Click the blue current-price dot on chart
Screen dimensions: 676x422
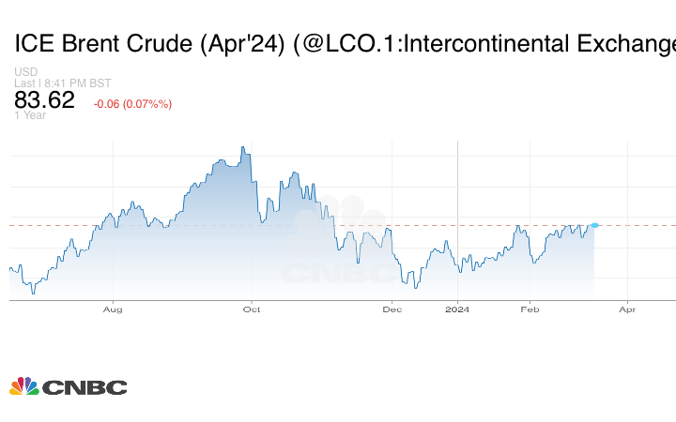pyautogui.click(x=594, y=225)
